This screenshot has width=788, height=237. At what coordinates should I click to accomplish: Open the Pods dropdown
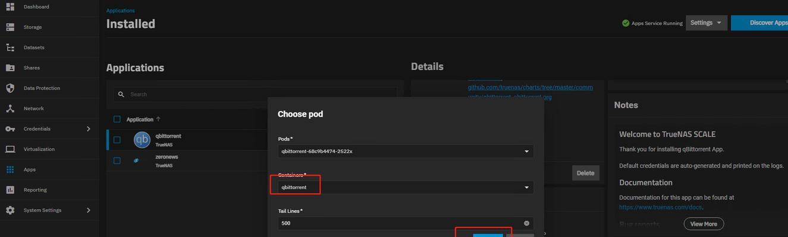coord(406,151)
